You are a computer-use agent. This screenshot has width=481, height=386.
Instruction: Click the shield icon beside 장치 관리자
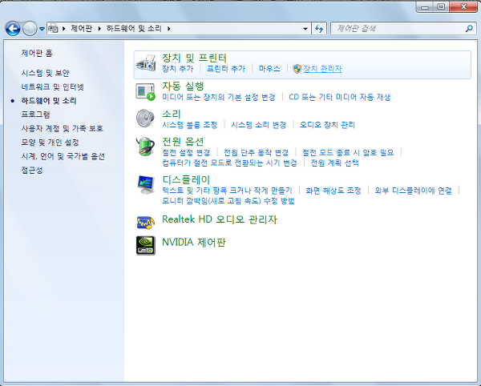297,69
